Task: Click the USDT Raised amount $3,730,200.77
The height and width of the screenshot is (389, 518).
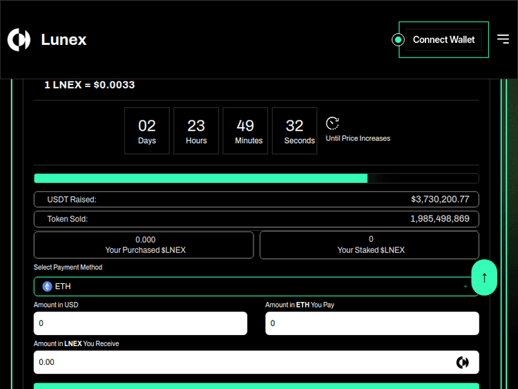Action: [440, 199]
